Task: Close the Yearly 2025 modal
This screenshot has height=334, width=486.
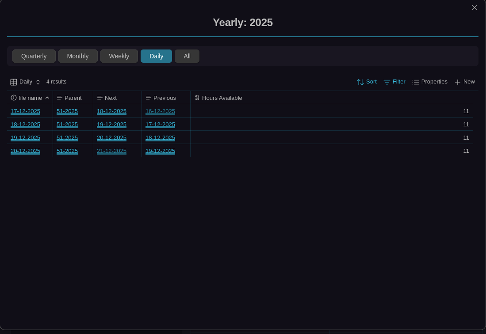Action: coord(475,8)
